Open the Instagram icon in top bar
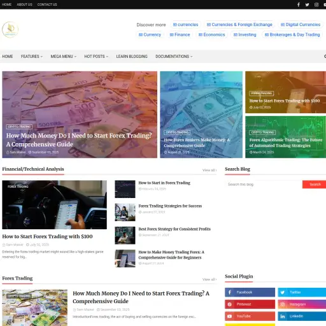Image resolution: width=326 pixels, height=326 pixels. tap(316, 4)
